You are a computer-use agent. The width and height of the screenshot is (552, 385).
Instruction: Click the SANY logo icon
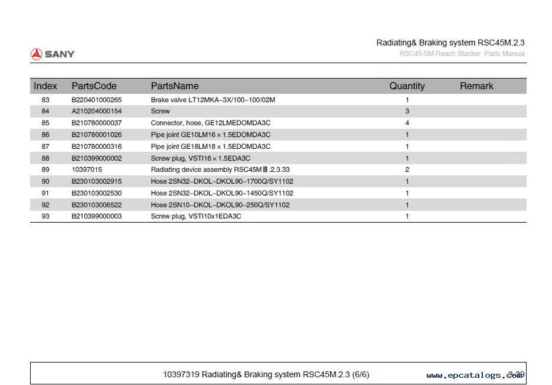36,54
